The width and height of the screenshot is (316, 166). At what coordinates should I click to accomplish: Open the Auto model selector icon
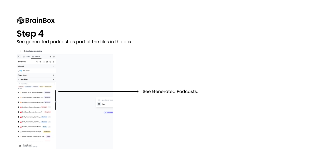[x=99, y=104]
